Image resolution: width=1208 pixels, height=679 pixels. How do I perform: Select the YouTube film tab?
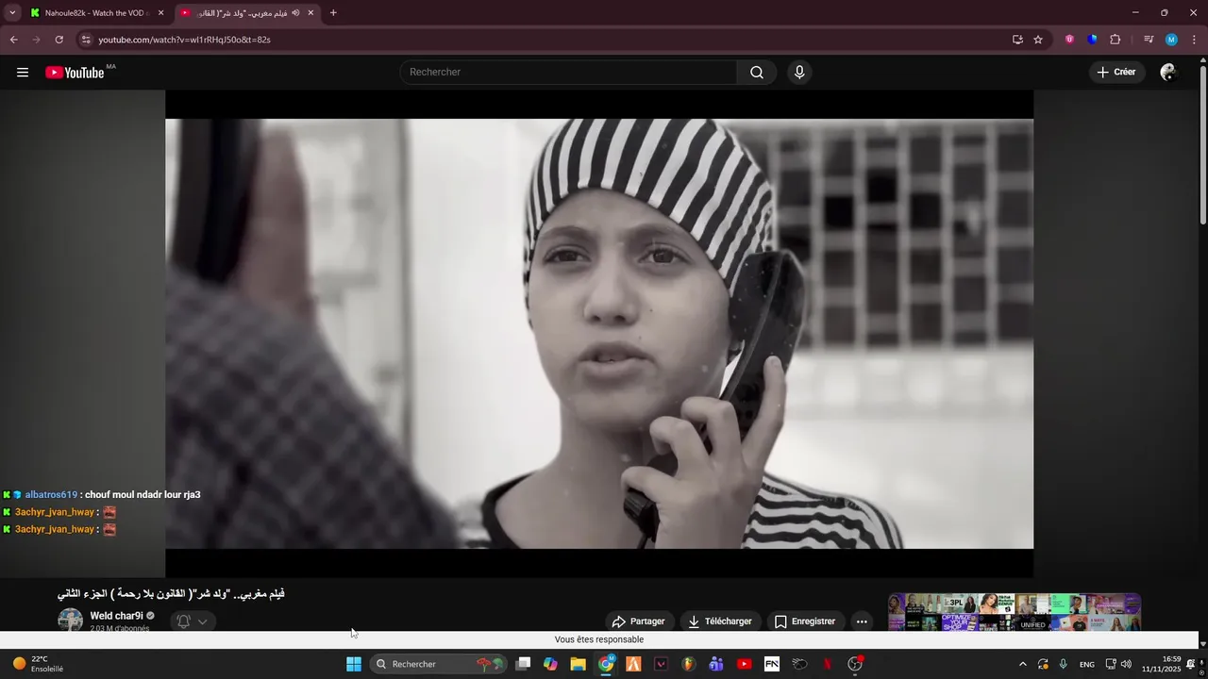247,13
